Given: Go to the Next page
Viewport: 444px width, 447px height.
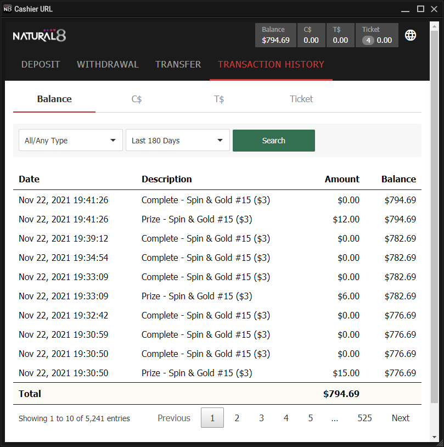Looking at the screenshot, I should pyautogui.click(x=400, y=418).
